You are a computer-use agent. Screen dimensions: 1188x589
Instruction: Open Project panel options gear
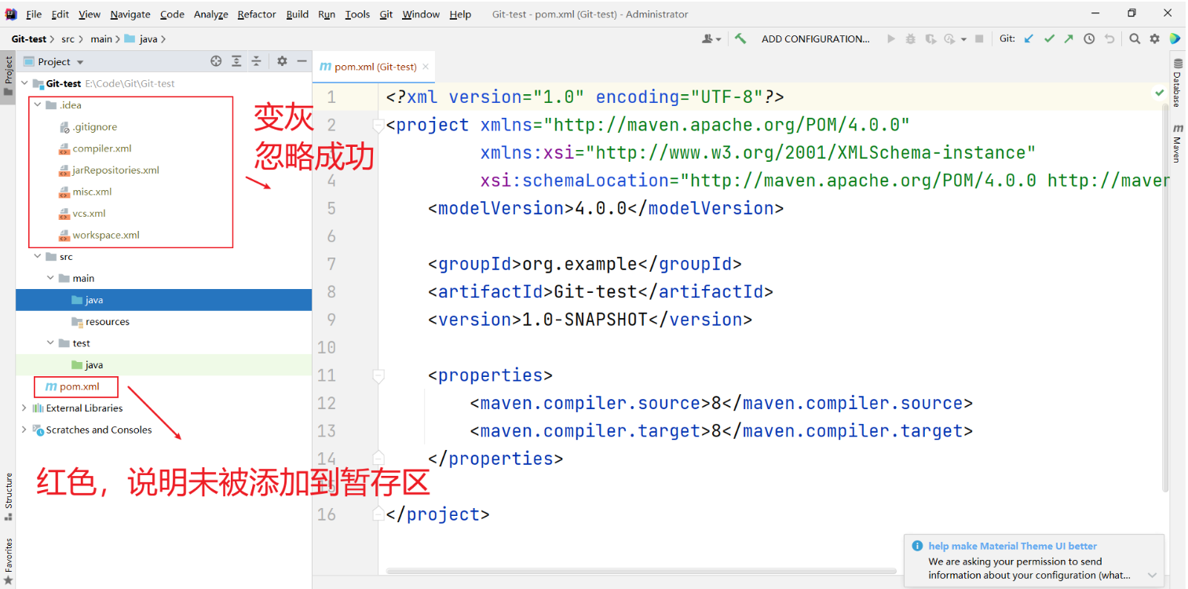pos(282,61)
